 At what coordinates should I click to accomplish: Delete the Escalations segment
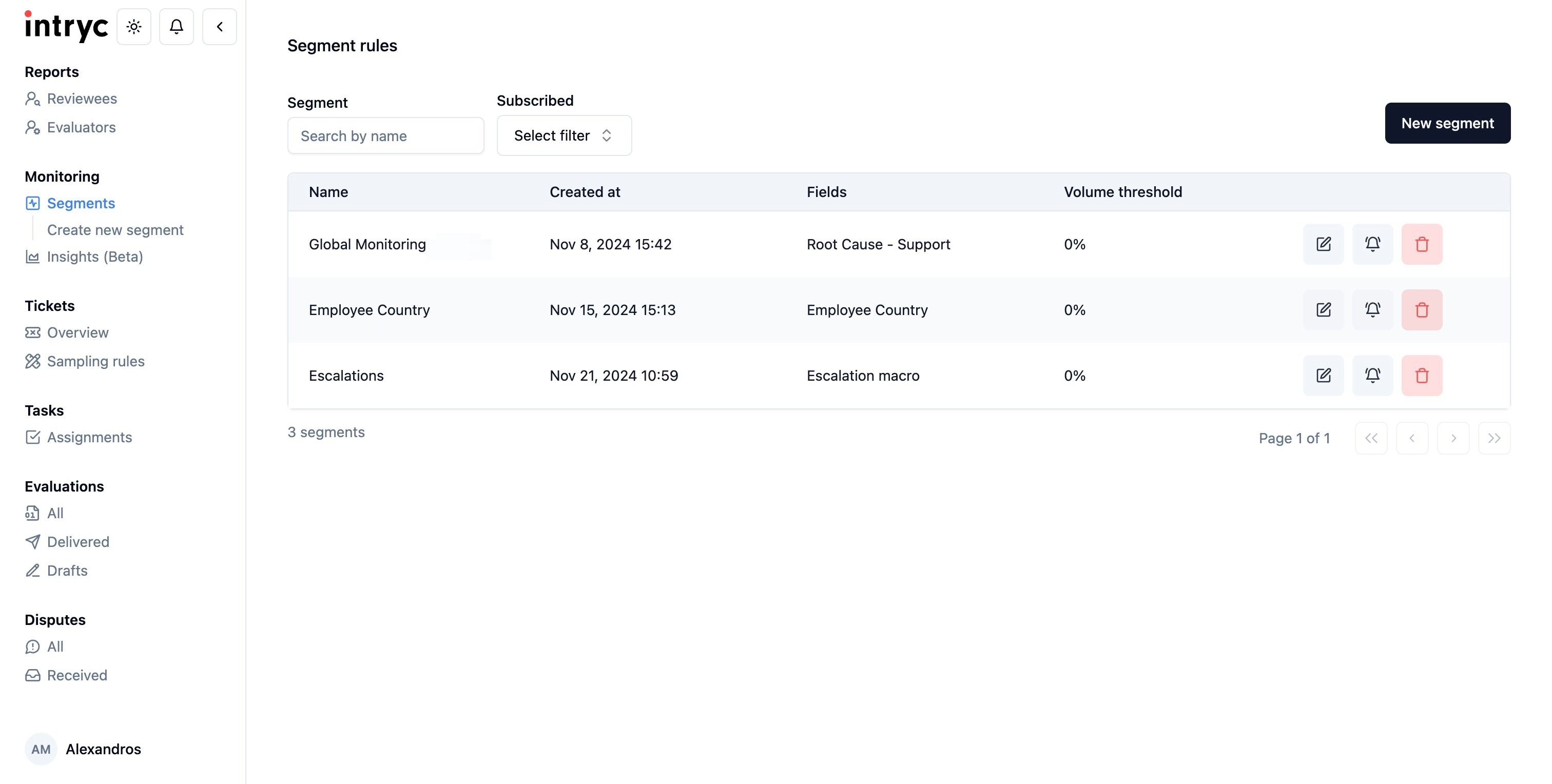point(1421,375)
